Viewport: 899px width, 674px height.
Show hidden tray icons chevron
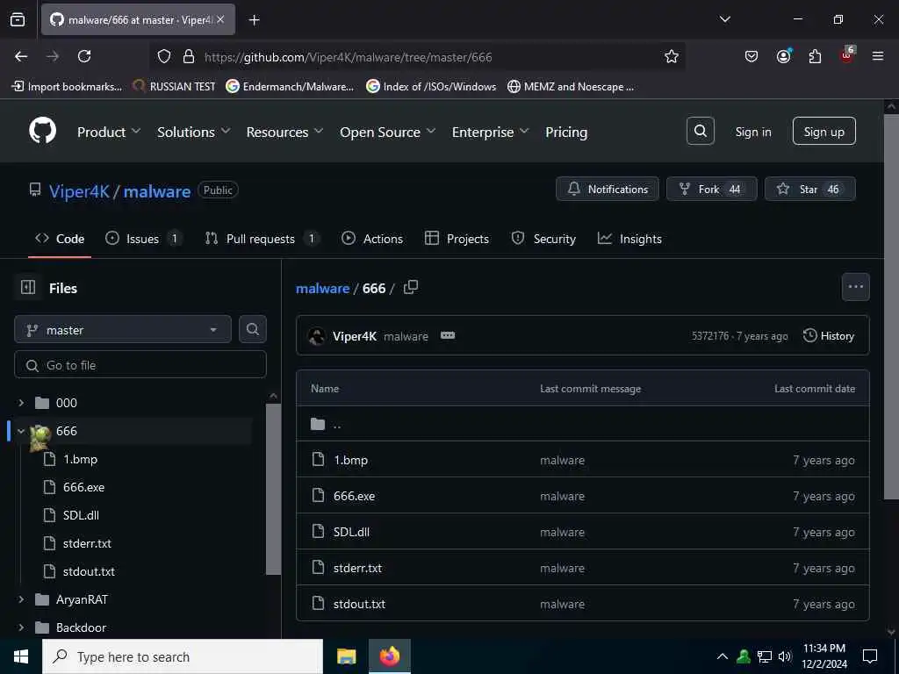coord(723,656)
